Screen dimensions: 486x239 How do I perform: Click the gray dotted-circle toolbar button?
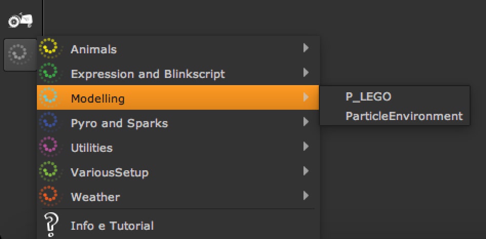pyautogui.click(x=20, y=54)
